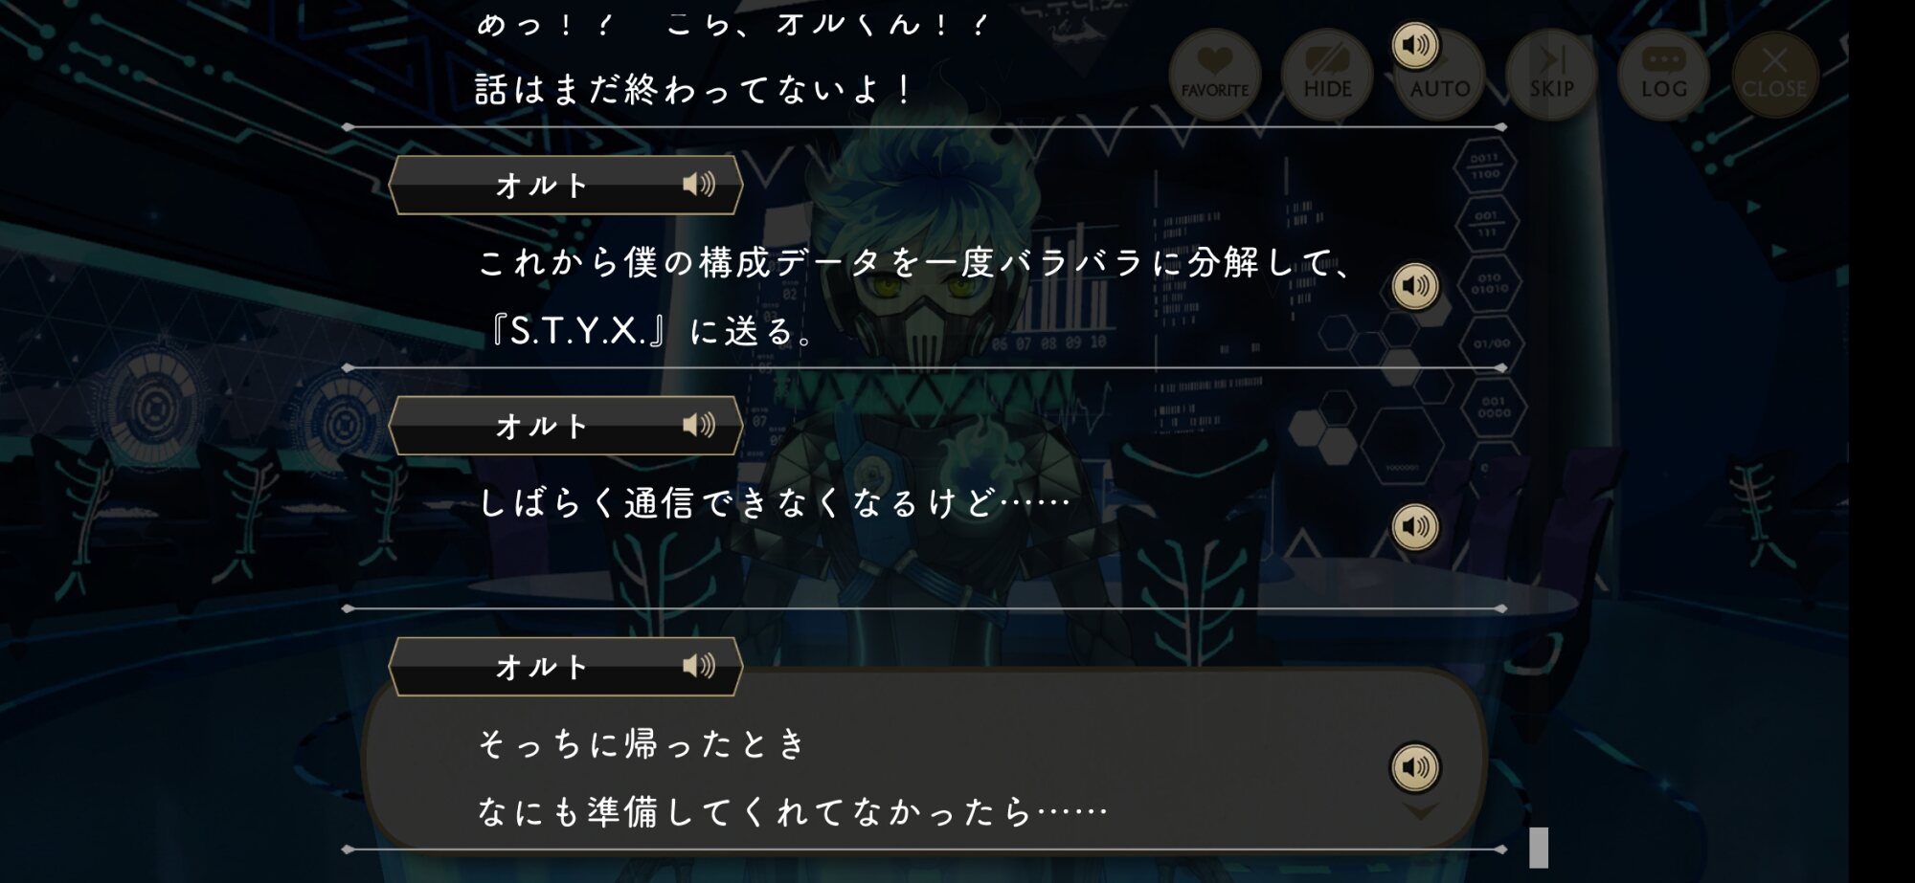Select the 『S.T.Y.X.』に送る dialogue text
This screenshot has width=1915, height=883.
pyautogui.click(x=651, y=331)
